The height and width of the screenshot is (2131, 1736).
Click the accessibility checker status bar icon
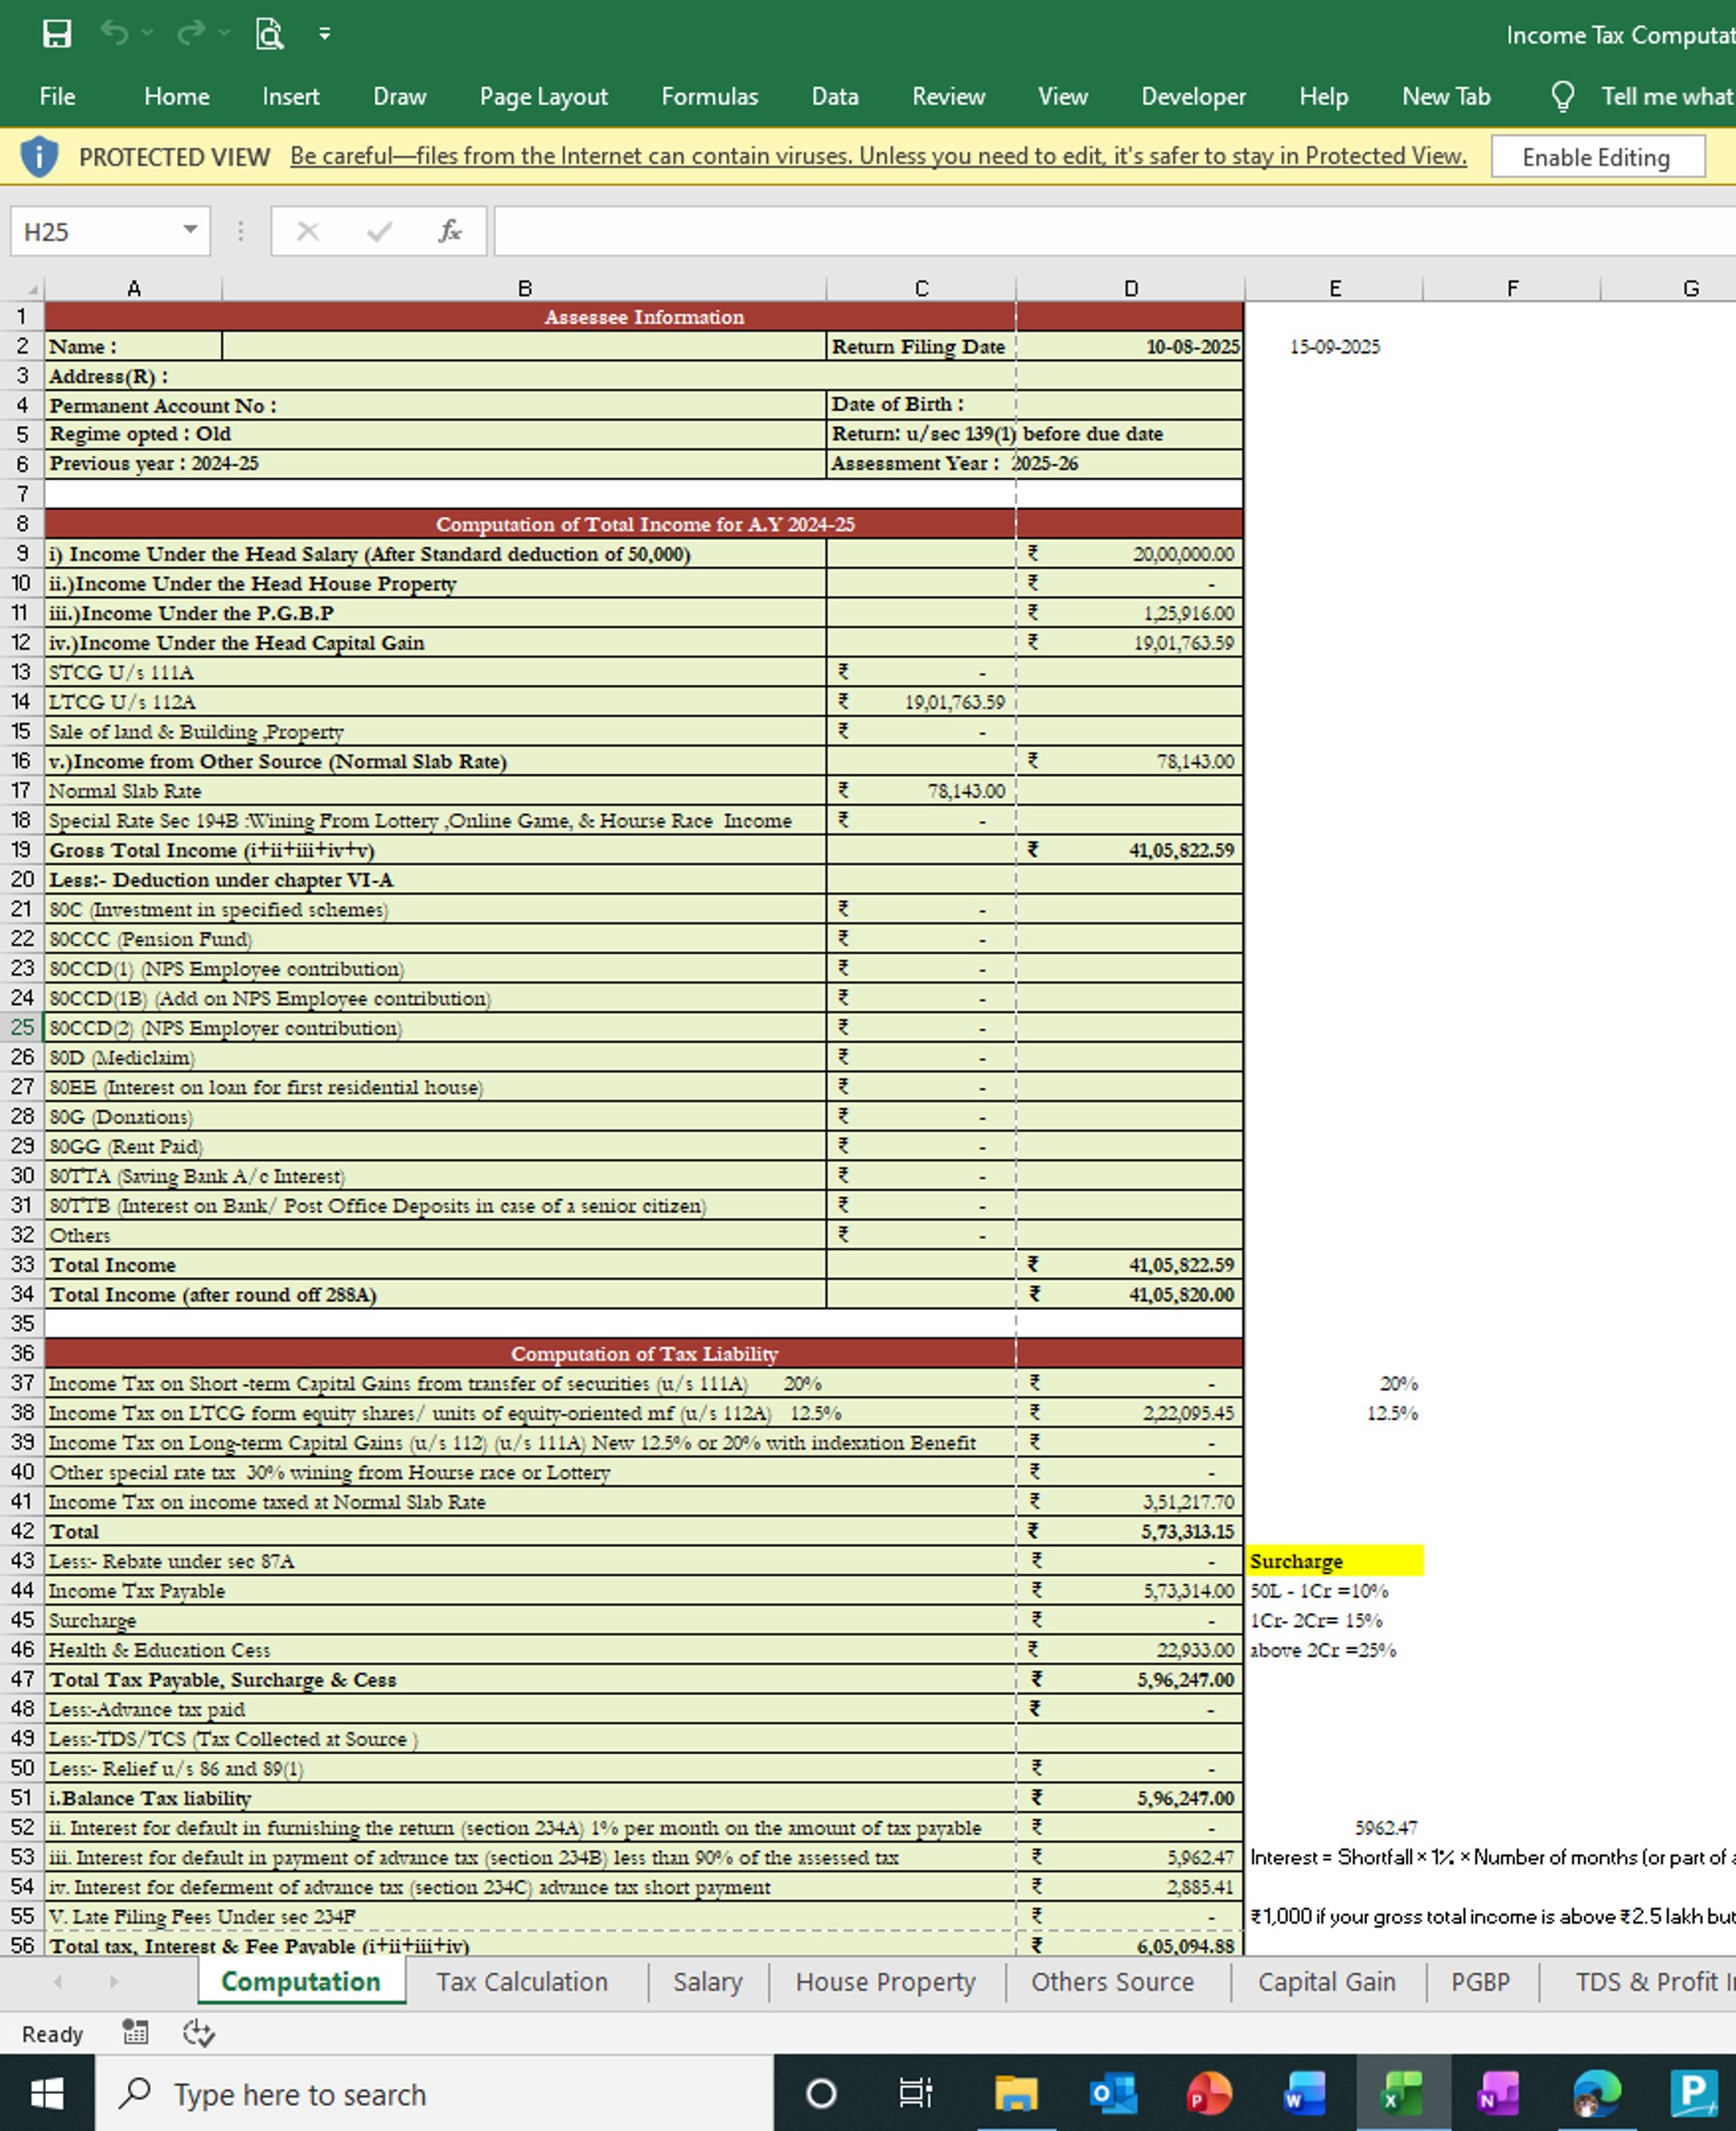click(x=198, y=2032)
